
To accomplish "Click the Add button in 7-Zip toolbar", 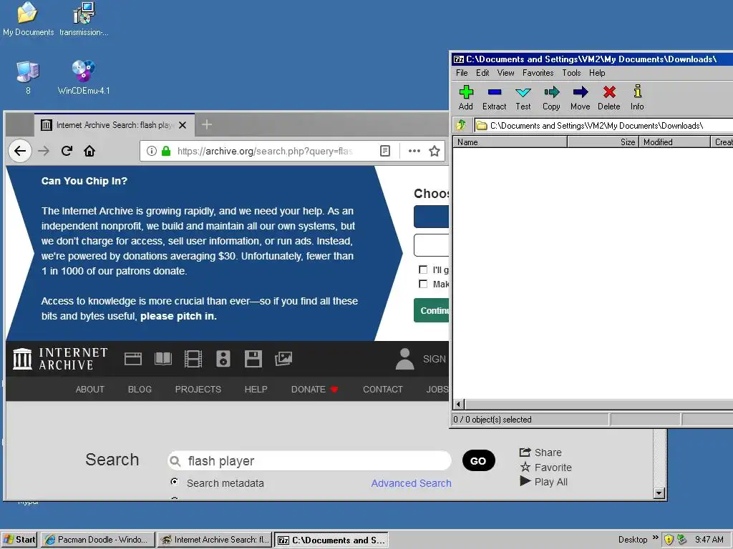I will coord(465,97).
